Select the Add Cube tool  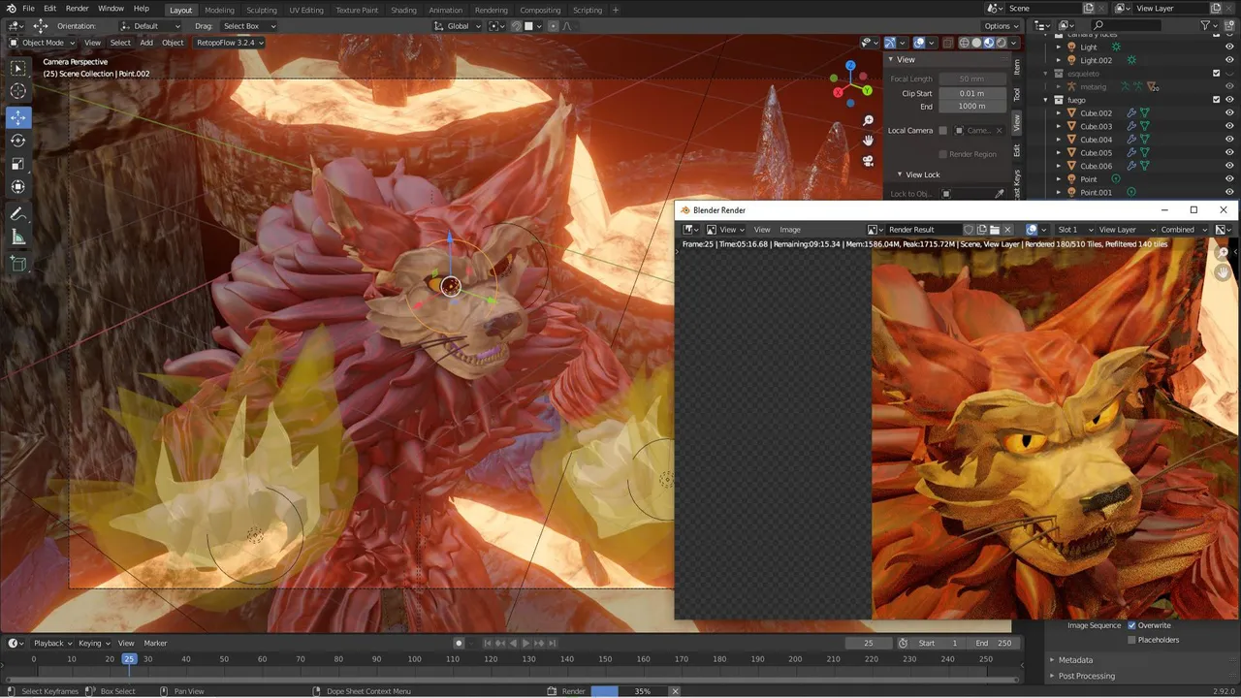pyautogui.click(x=18, y=264)
